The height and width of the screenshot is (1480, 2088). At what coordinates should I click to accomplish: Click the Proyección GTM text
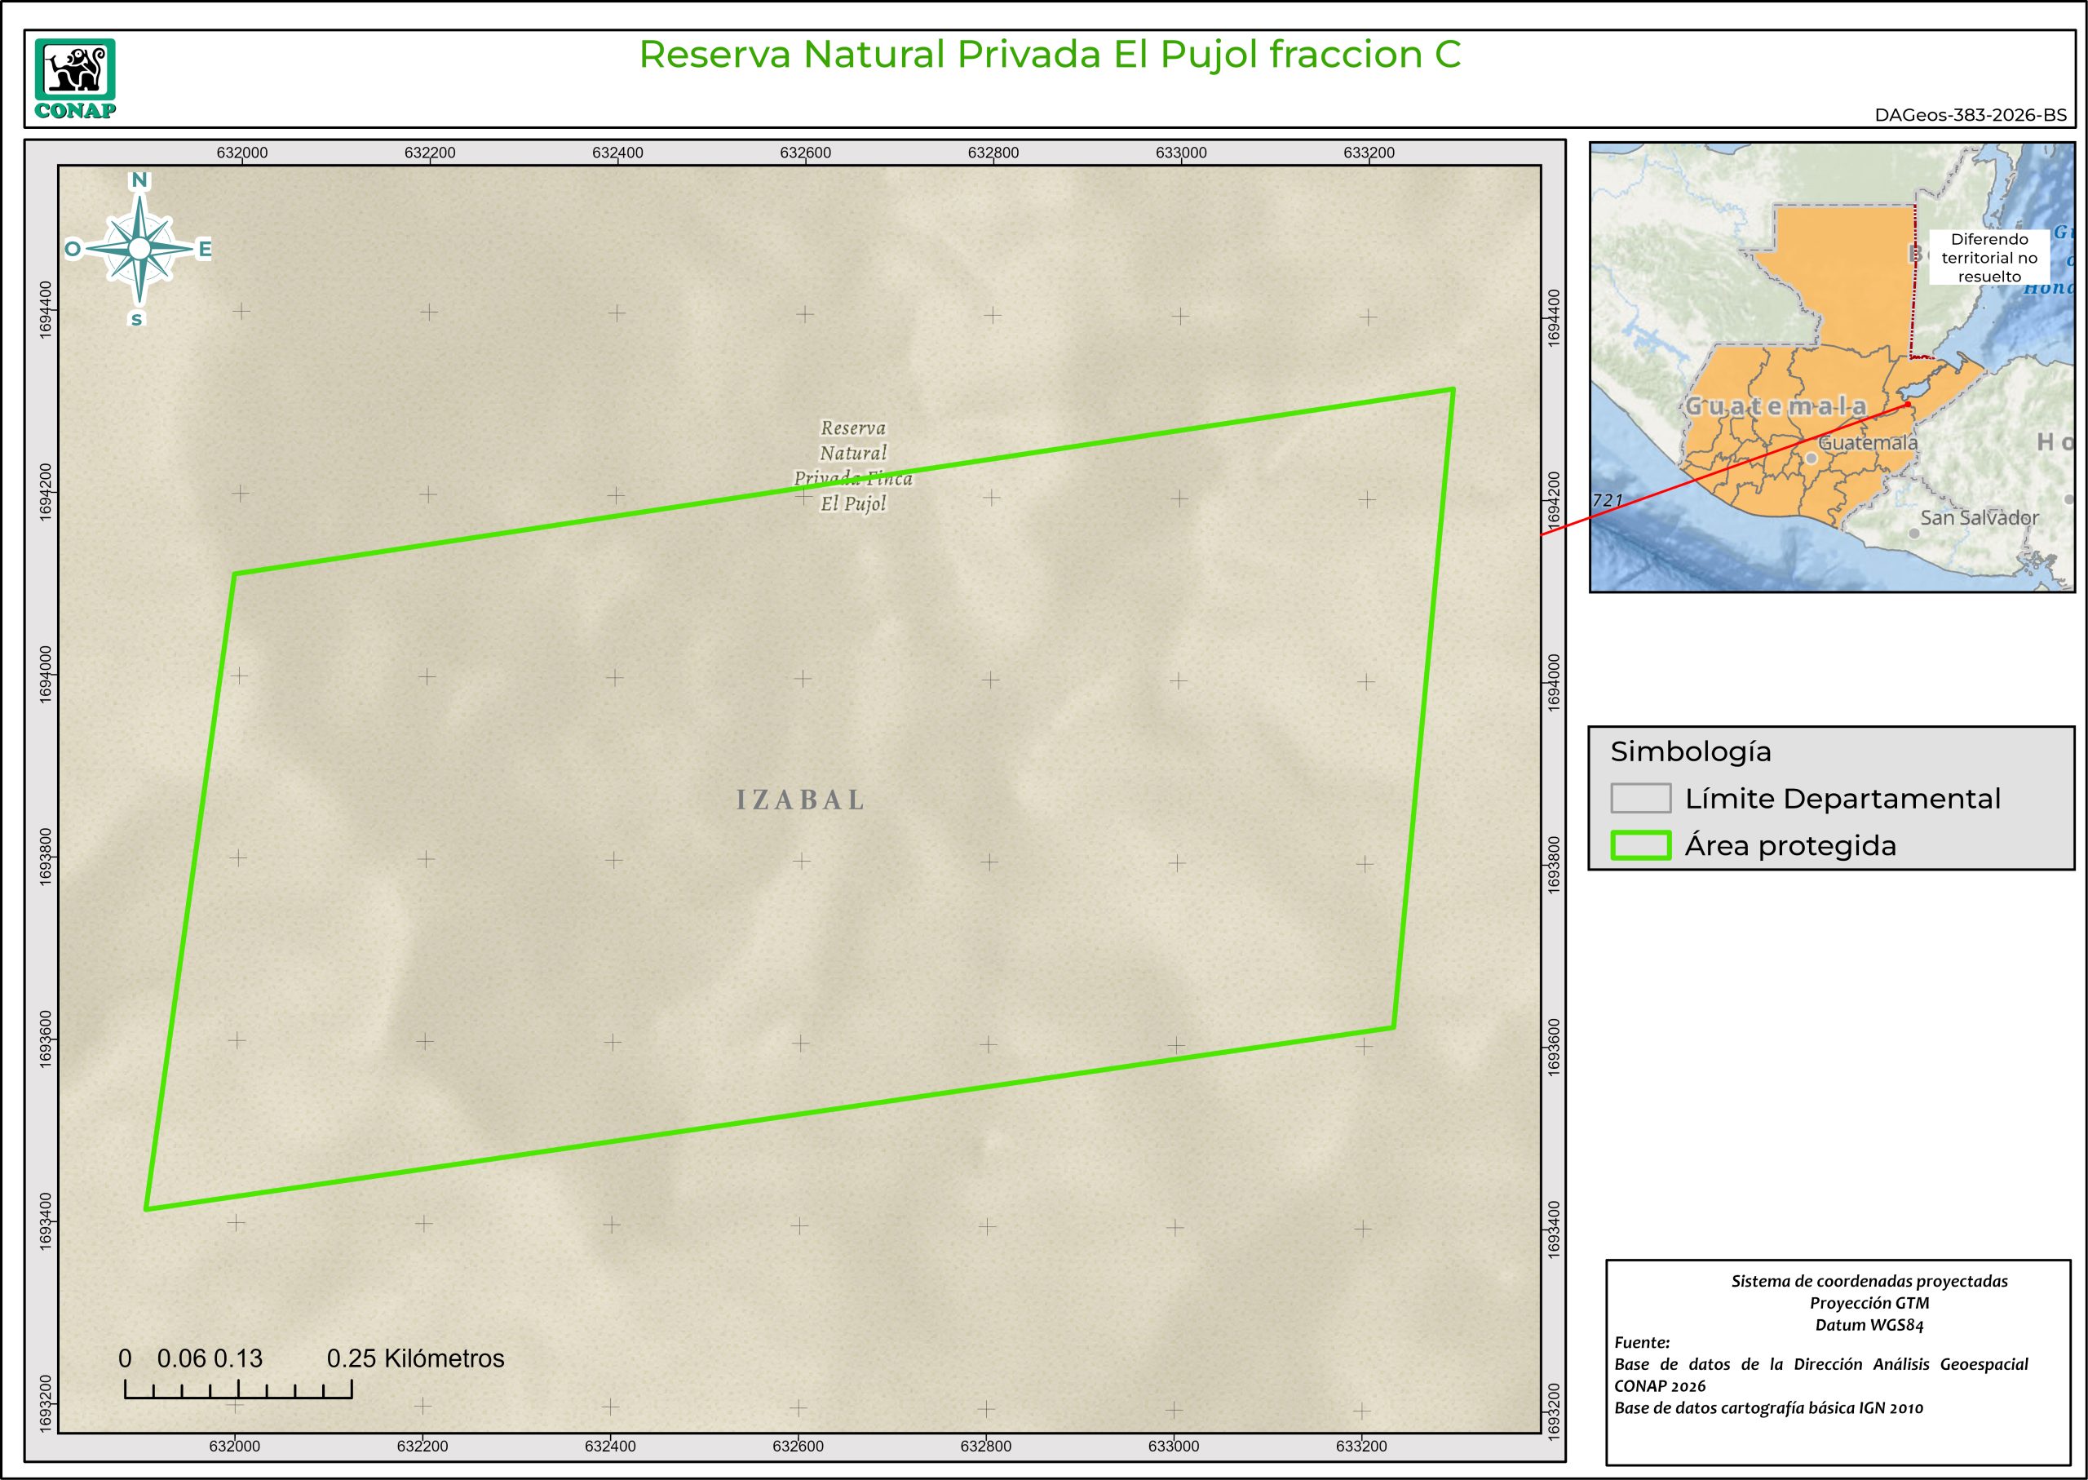pyautogui.click(x=1869, y=1303)
